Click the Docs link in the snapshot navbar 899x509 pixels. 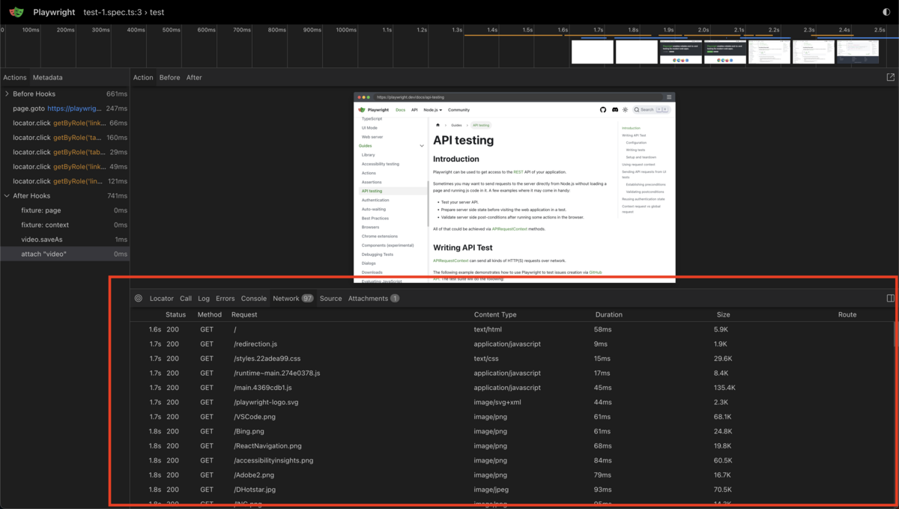click(400, 110)
